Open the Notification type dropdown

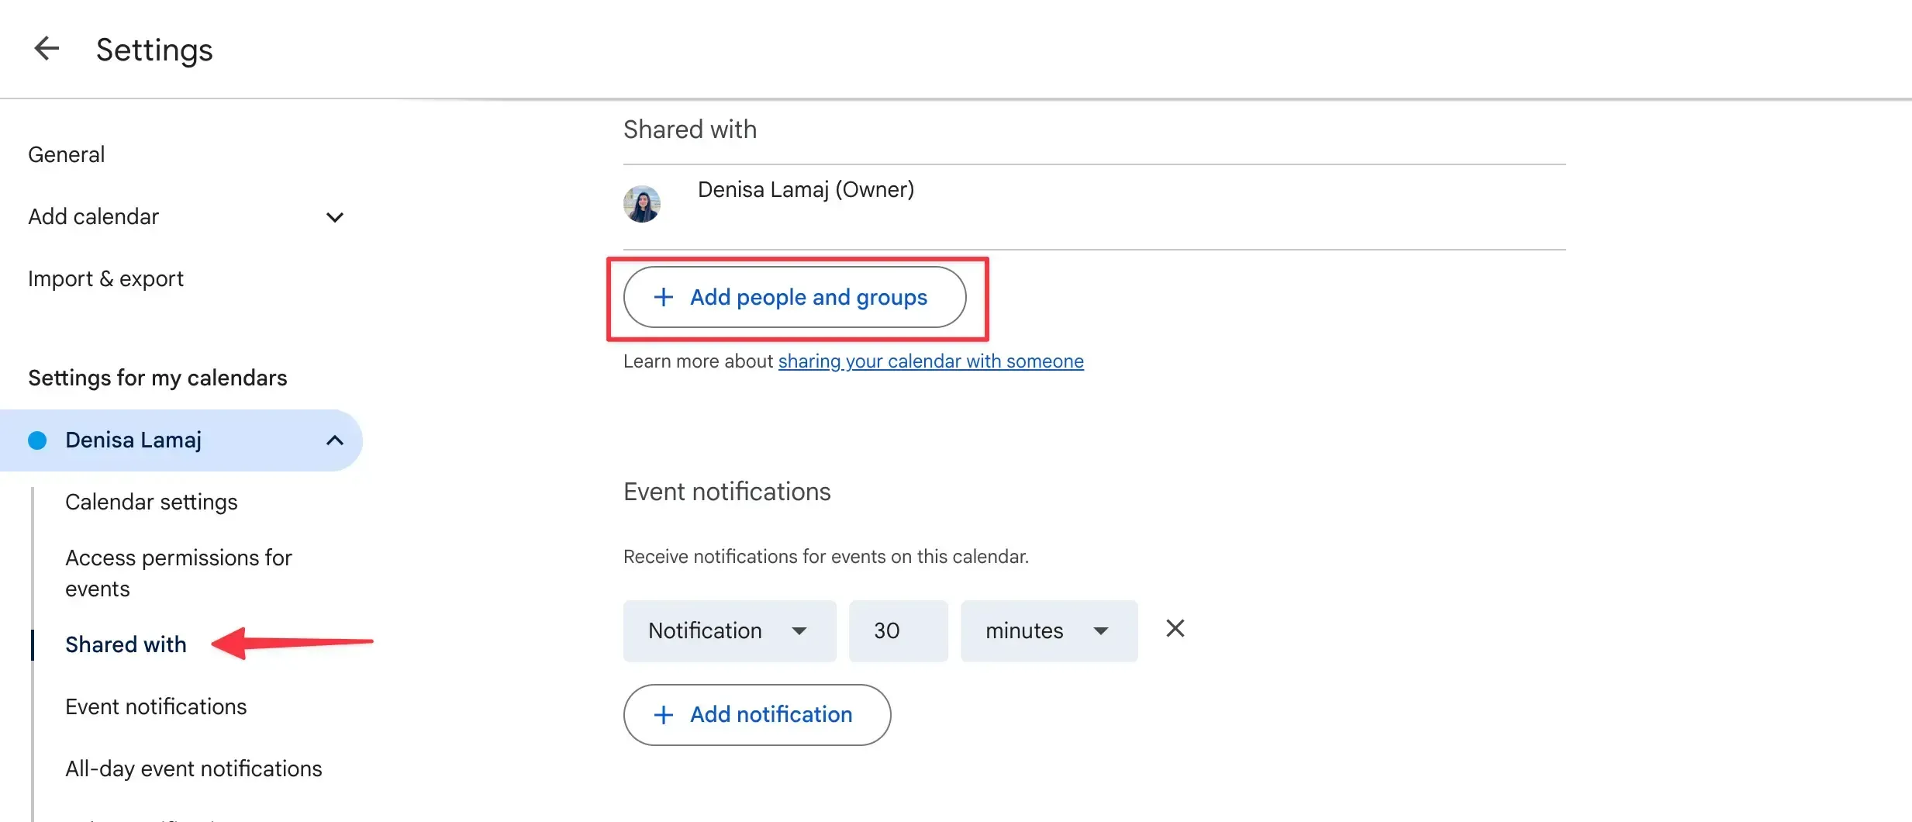pos(729,630)
